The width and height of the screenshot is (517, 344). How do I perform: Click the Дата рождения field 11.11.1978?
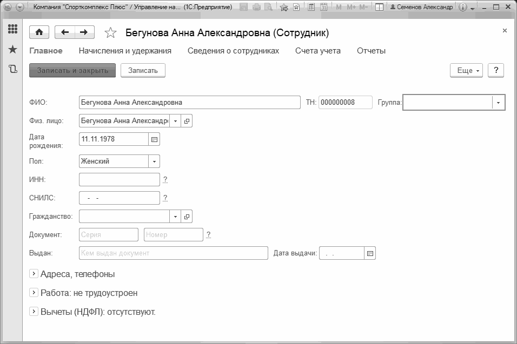point(114,139)
